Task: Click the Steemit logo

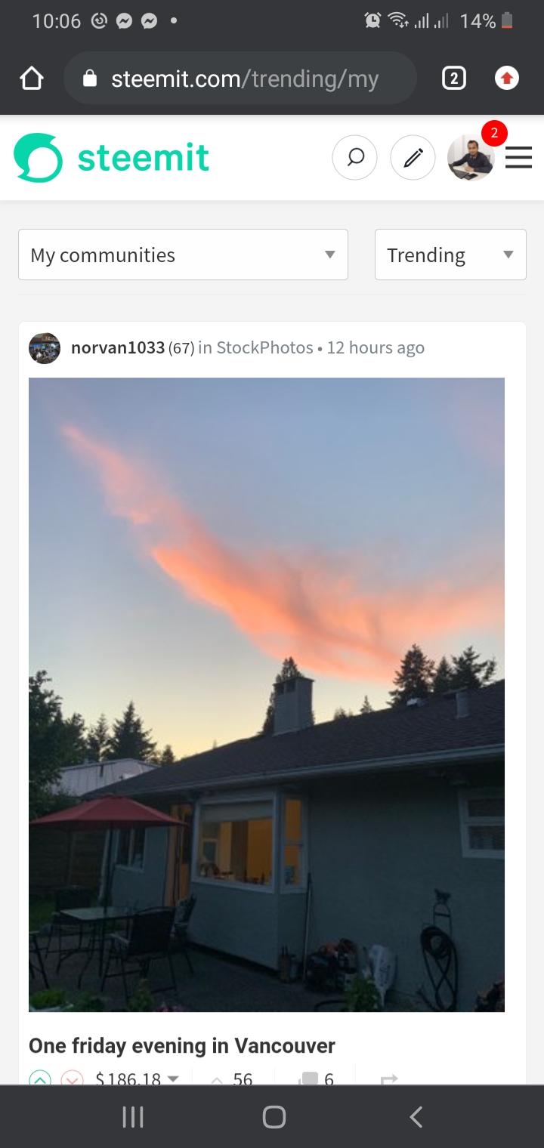Action: click(112, 158)
